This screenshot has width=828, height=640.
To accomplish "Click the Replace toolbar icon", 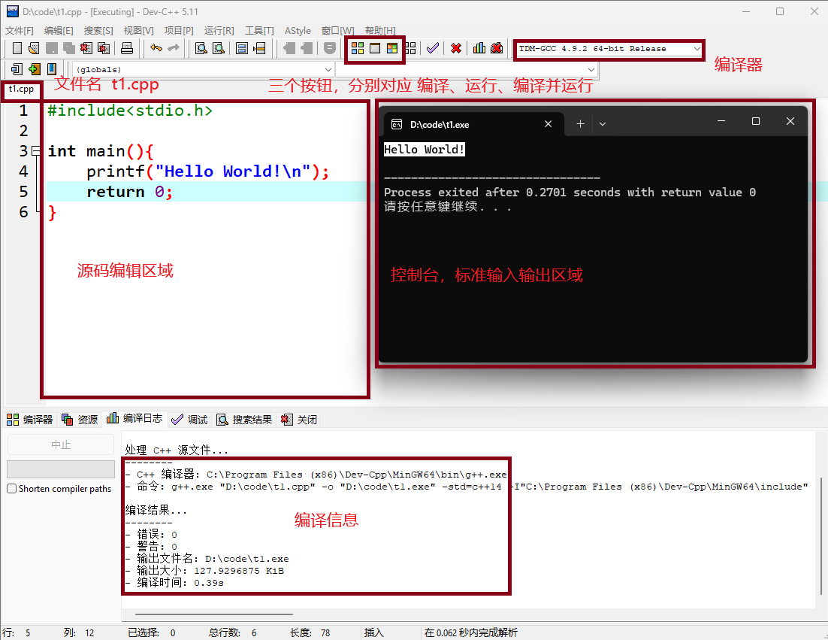I will [x=219, y=49].
